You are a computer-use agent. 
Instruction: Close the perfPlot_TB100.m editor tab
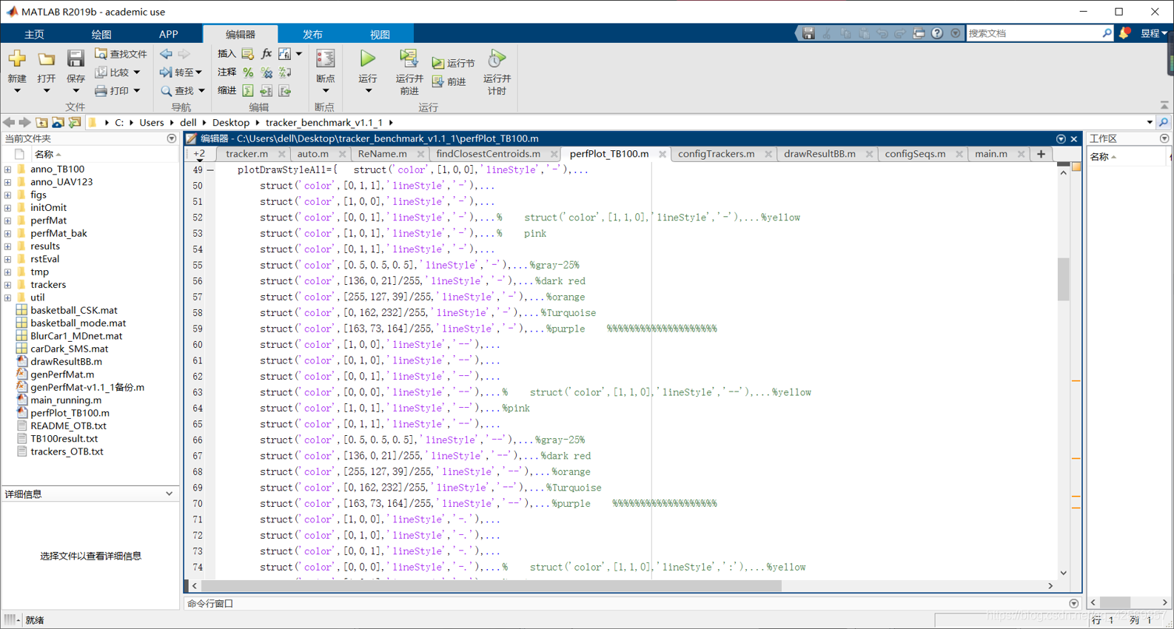(663, 155)
